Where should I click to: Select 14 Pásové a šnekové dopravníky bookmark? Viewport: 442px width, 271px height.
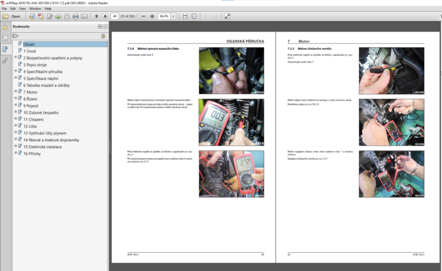pos(51,140)
